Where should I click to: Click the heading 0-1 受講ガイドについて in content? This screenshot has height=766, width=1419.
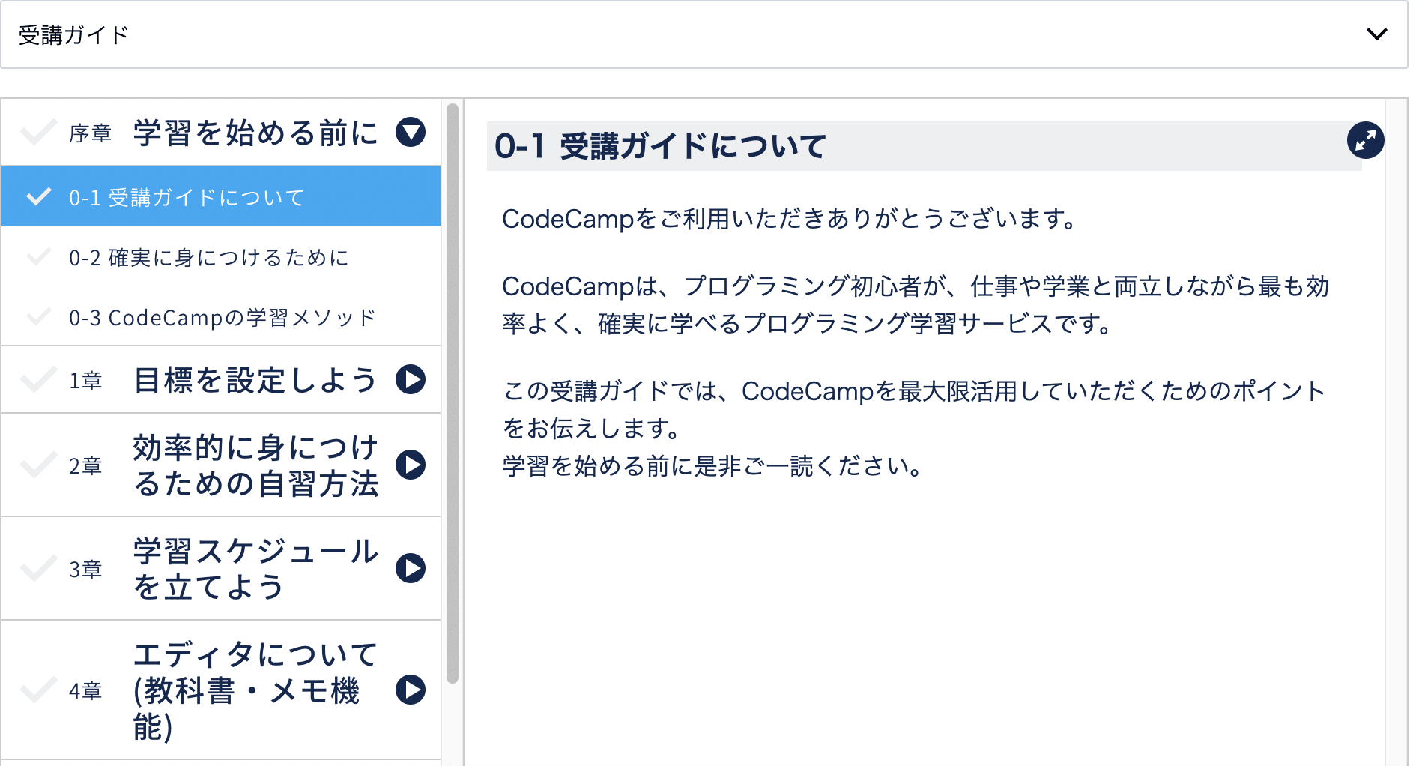pyautogui.click(x=660, y=146)
